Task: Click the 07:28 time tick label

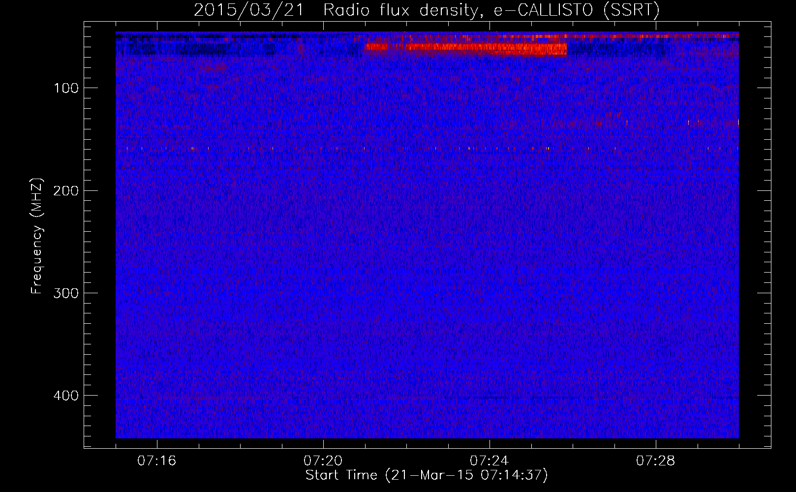Action: point(655,461)
